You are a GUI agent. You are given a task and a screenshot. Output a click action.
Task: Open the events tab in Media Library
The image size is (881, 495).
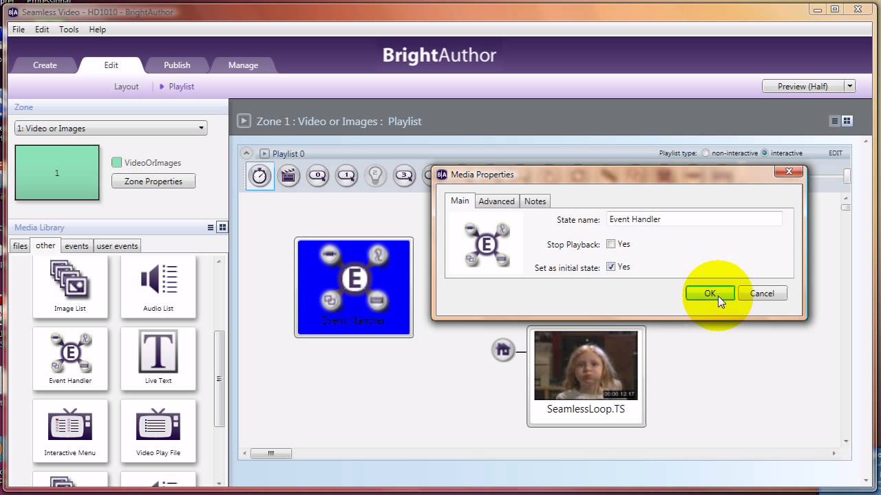tap(76, 246)
